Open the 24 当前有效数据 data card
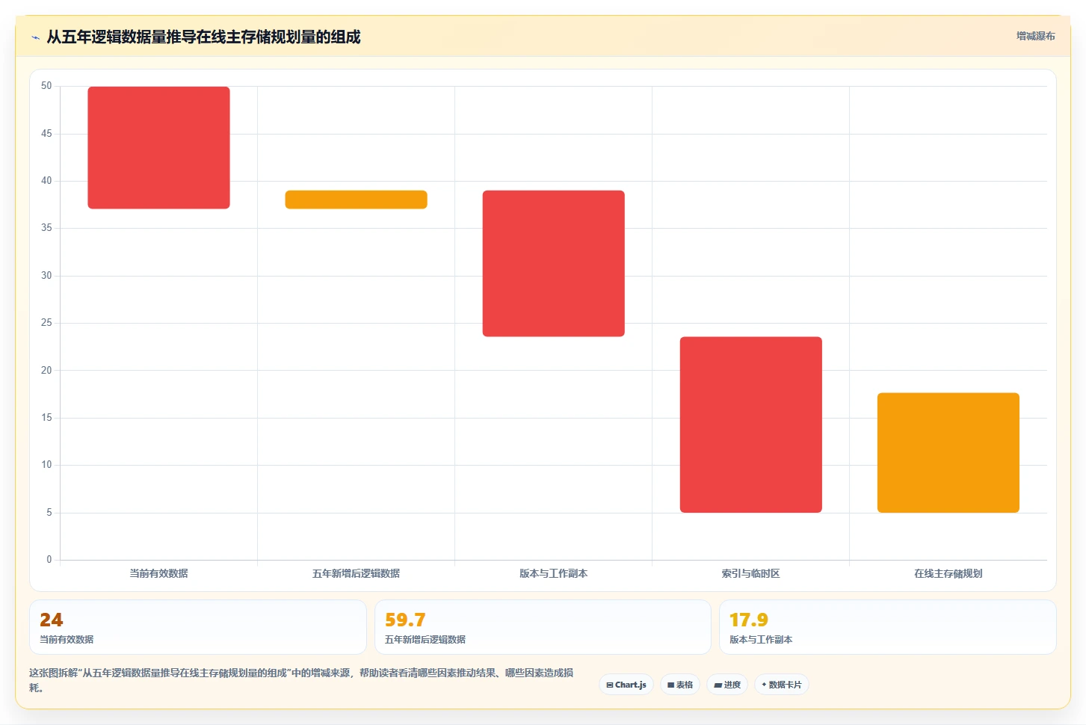 click(198, 627)
